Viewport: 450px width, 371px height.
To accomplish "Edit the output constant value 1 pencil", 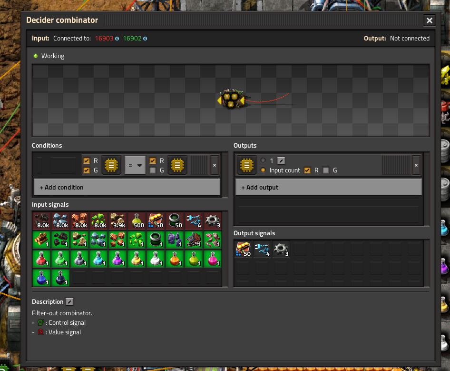I will [x=281, y=160].
